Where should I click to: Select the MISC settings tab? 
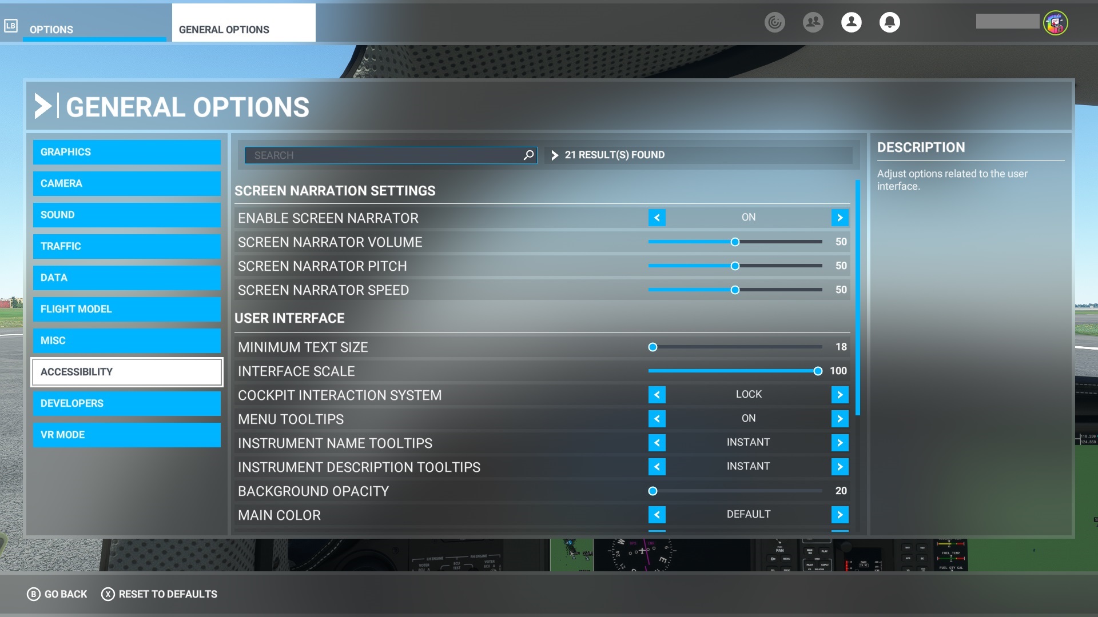(127, 340)
